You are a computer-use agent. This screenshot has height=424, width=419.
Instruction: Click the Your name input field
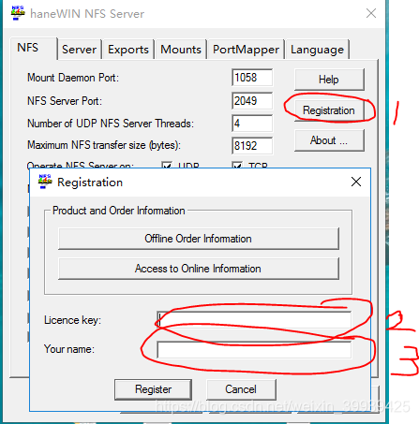pyautogui.click(x=254, y=350)
